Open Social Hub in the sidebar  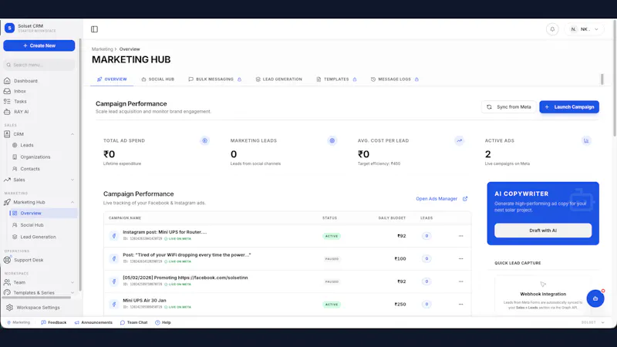coord(32,225)
